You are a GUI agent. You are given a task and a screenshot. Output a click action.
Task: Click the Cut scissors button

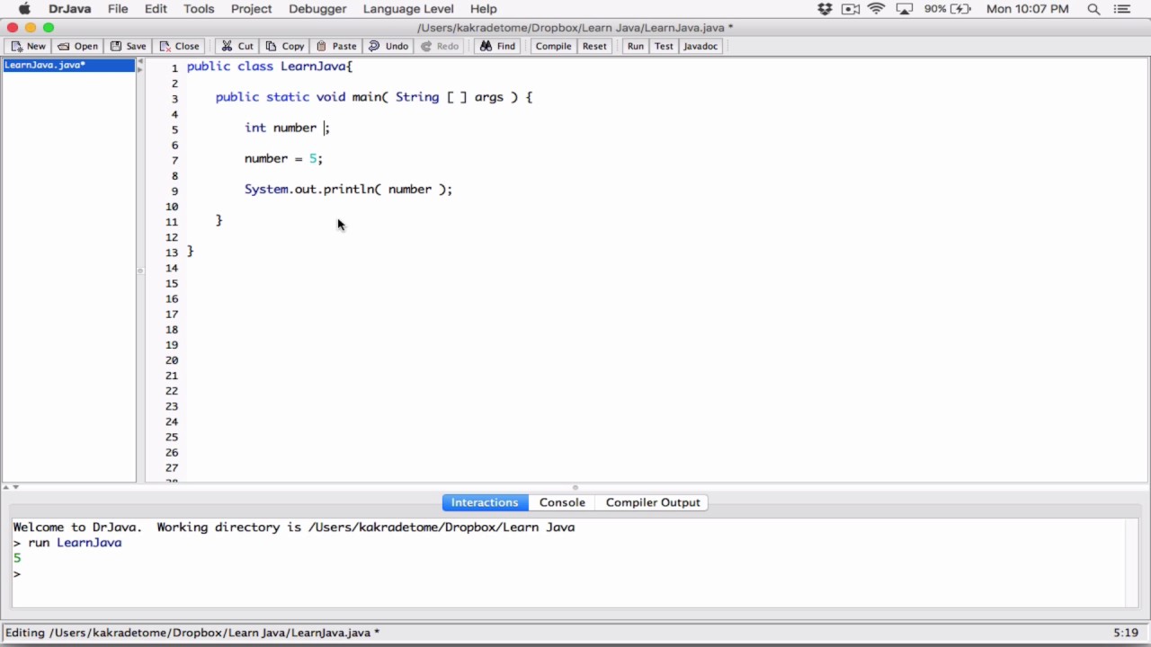click(237, 46)
